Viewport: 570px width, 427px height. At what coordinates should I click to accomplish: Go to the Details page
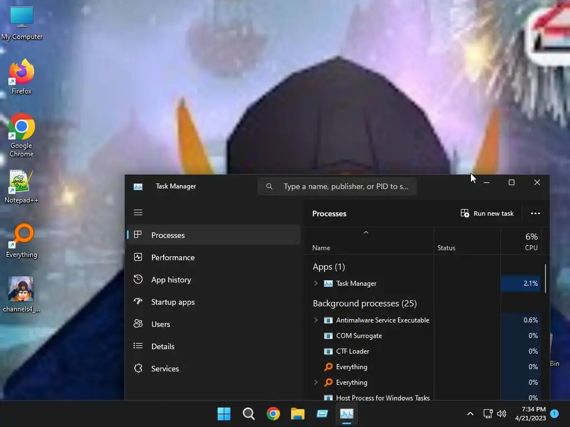pyautogui.click(x=214, y=346)
